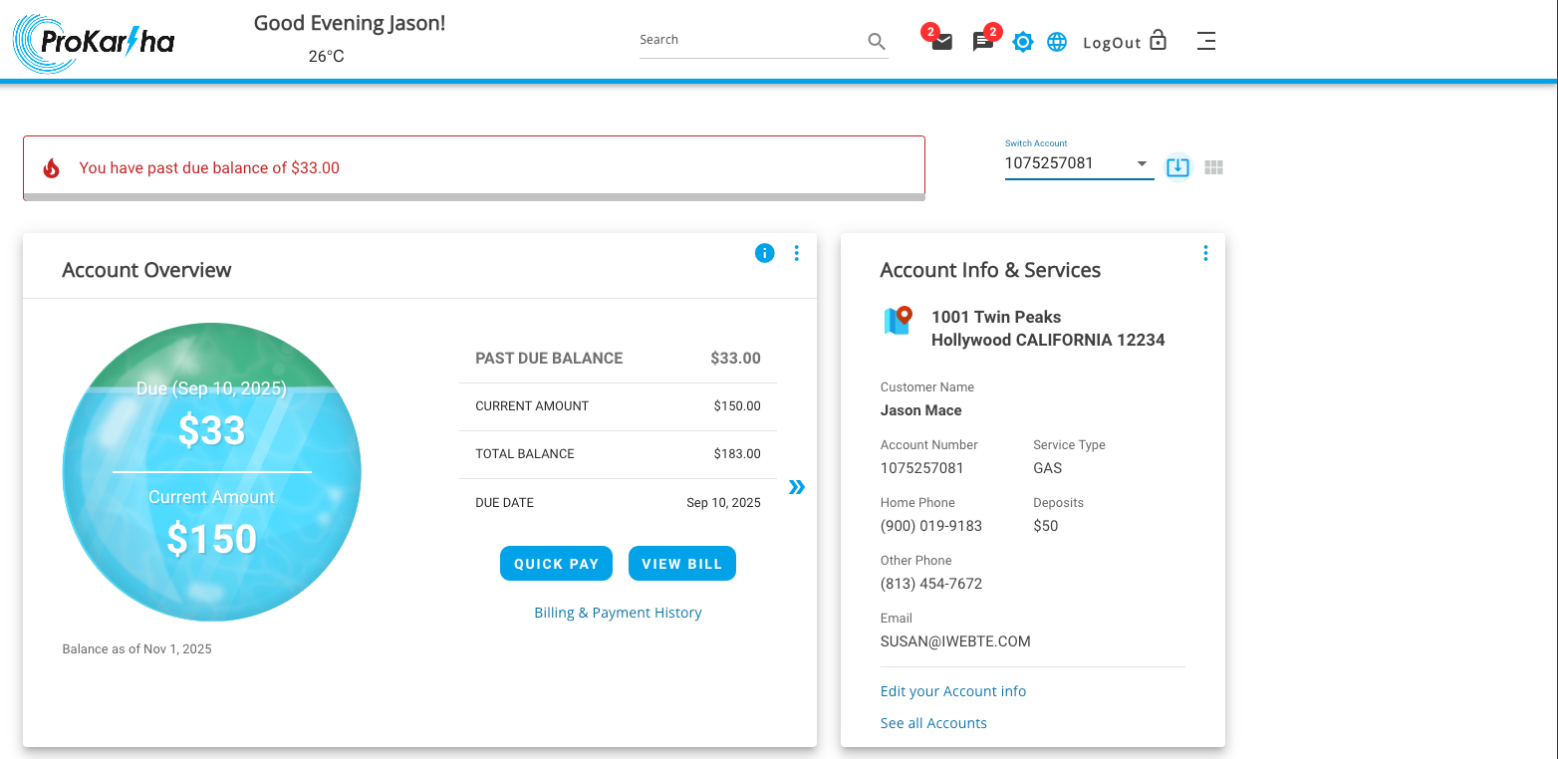Open the language globe icon
The height and width of the screenshot is (759, 1558).
click(x=1056, y=41)
